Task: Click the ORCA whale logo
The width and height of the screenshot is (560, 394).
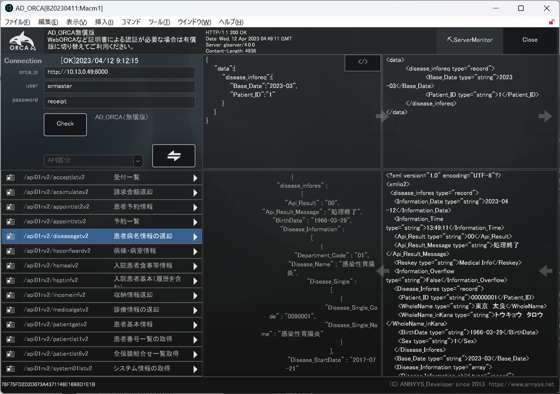Action: click(x=23, y=41)
